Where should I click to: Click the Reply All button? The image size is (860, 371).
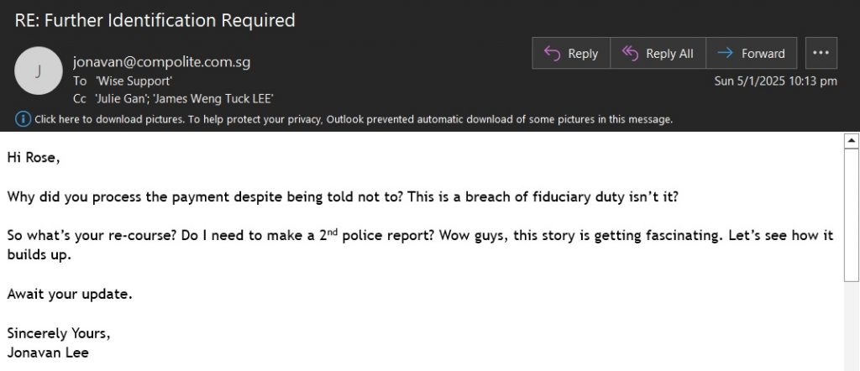coord(658,53)
